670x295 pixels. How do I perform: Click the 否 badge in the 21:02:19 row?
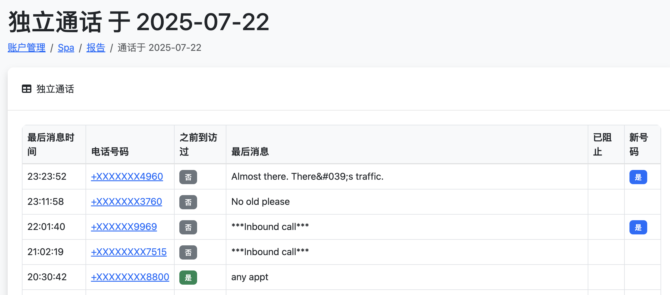[188, 252]
